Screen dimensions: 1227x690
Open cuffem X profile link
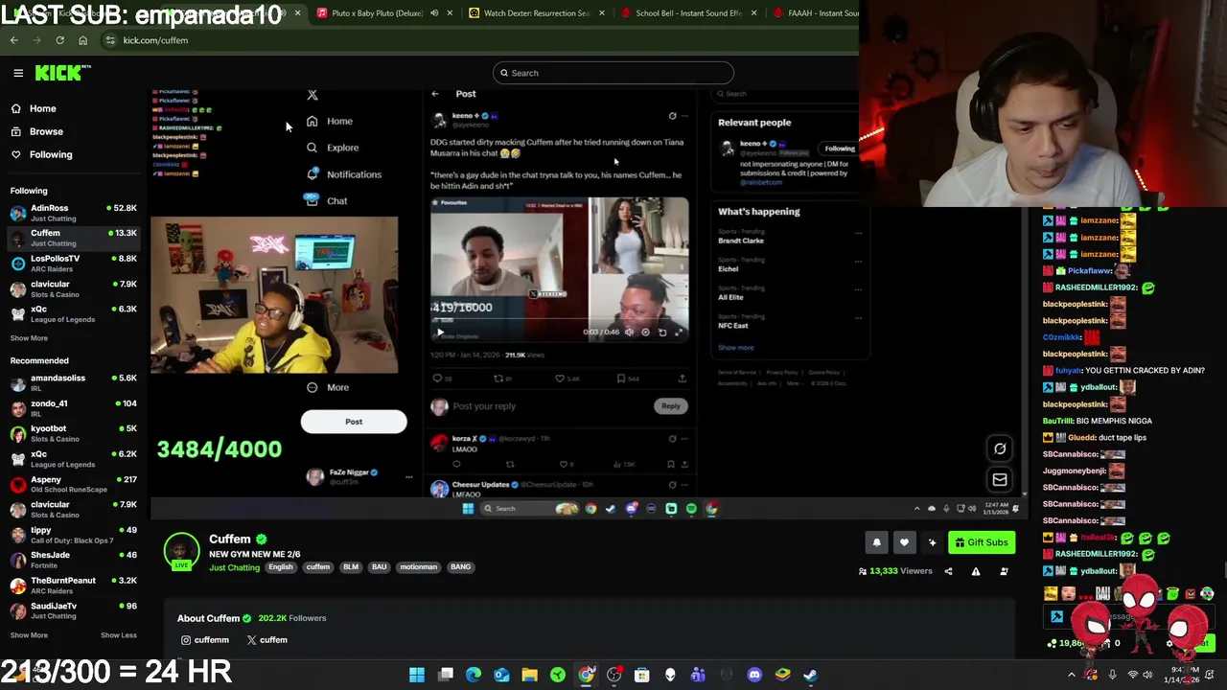[x=266, y=640]
